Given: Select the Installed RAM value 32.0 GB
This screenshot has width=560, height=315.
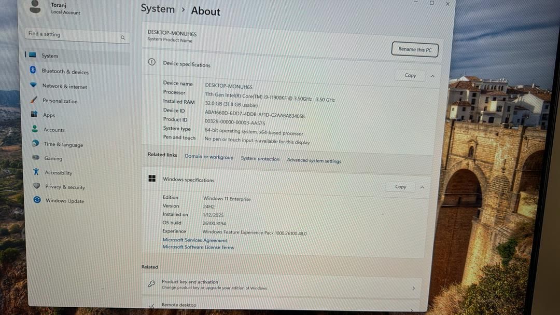Looking at the screenshot, I should (231, 104).
